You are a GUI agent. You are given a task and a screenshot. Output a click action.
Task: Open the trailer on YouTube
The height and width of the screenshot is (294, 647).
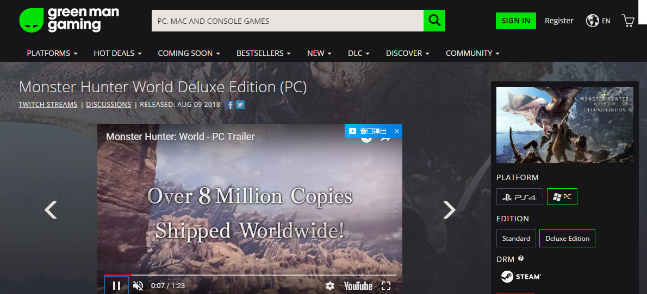(x=358, y=286)
